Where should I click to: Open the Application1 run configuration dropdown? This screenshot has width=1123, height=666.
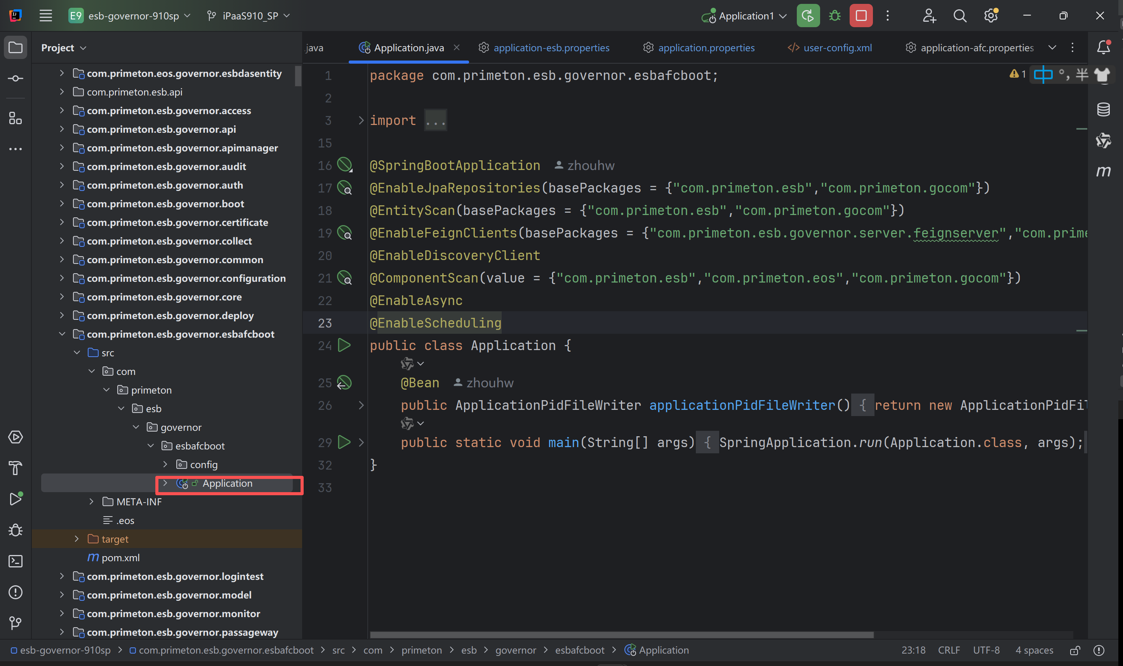[x=746, y=16]
